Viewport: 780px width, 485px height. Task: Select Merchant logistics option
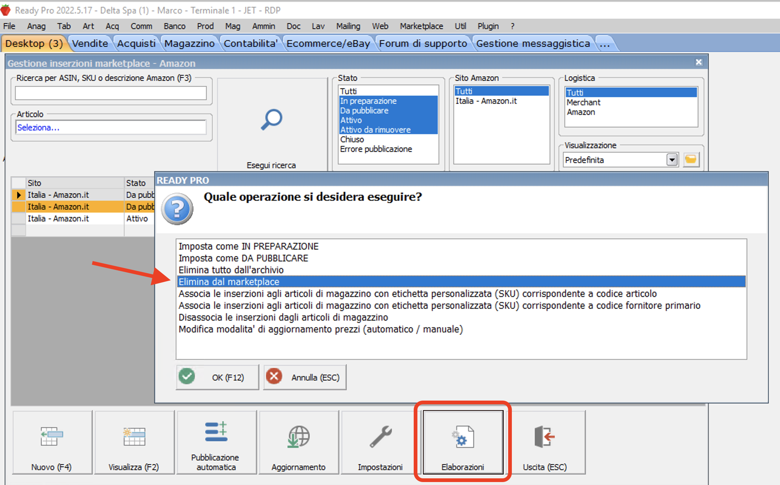click(x=631, y=102)
